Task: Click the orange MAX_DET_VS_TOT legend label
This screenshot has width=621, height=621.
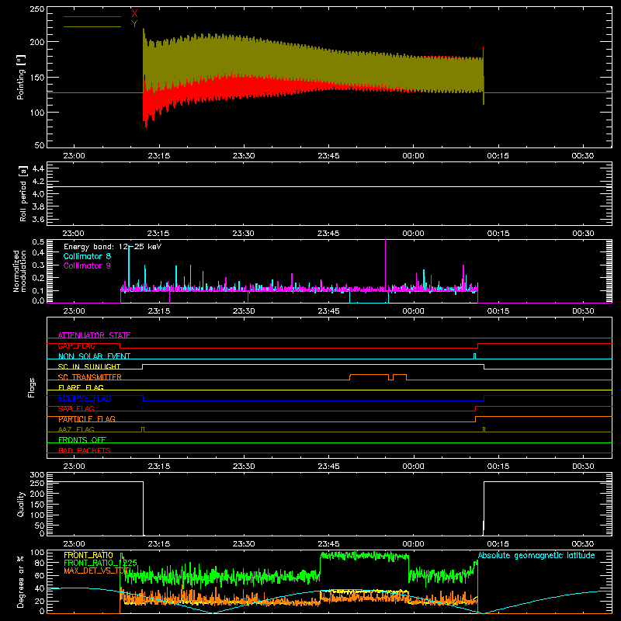Action: point(96,571)
